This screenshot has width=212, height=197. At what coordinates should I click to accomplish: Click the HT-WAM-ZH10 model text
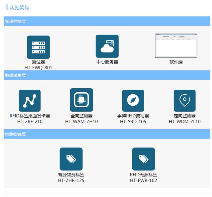pos(81,122)
